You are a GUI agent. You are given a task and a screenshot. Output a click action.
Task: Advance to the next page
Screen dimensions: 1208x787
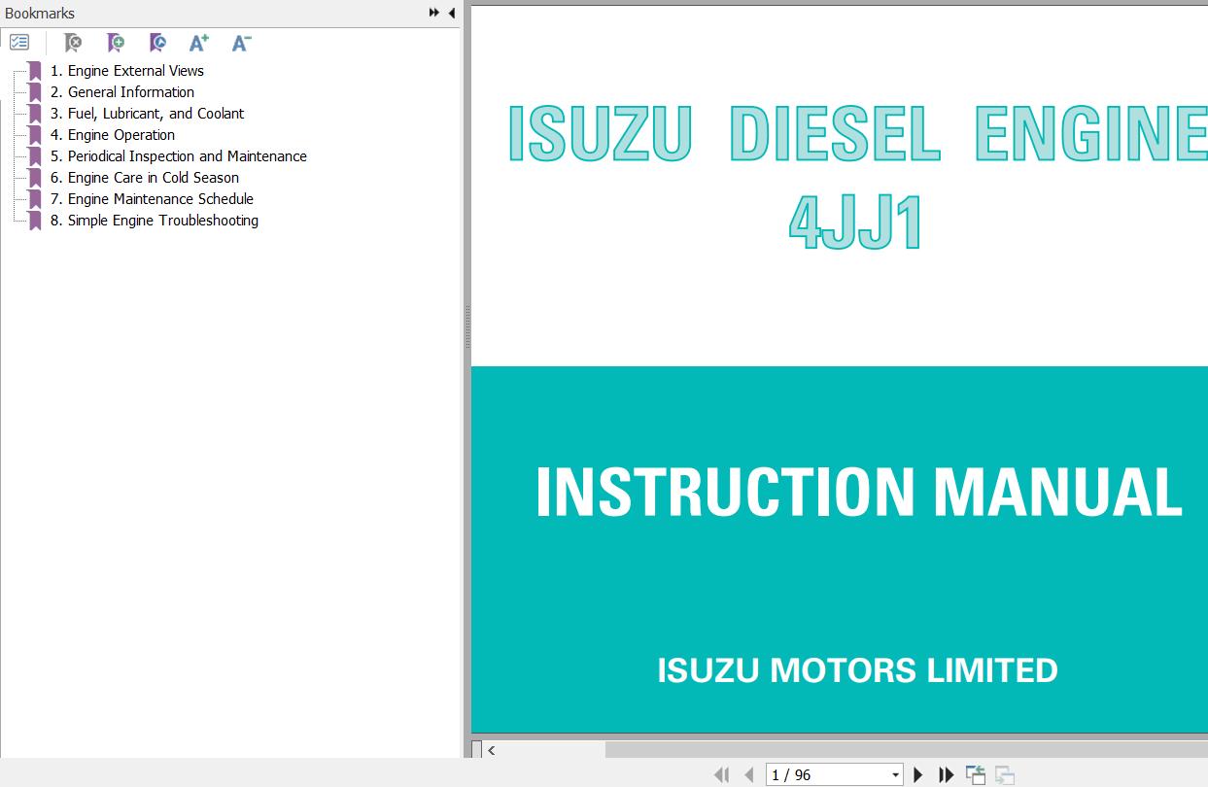pos(918,774)
